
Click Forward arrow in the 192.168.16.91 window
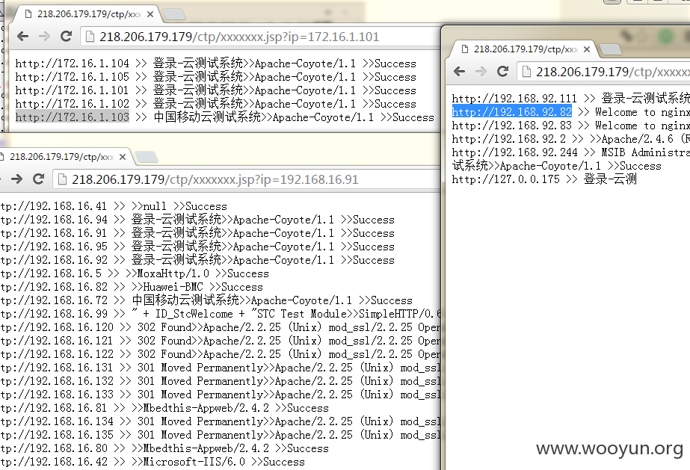(x=16, y=179)
